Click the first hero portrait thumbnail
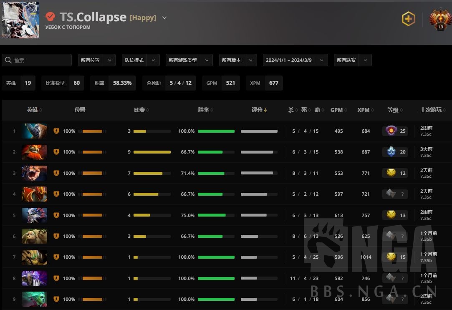The image size is (452, 310). [x=34, y=131]
